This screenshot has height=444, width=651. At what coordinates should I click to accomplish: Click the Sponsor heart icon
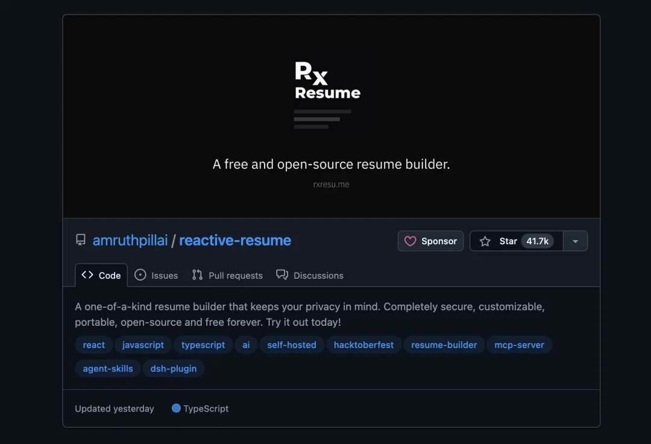pos(410,241)
